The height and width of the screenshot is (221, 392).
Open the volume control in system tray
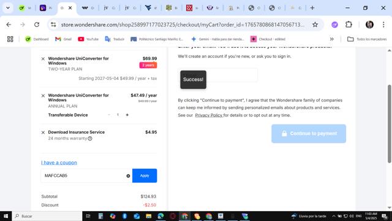(x=352, y=216)
